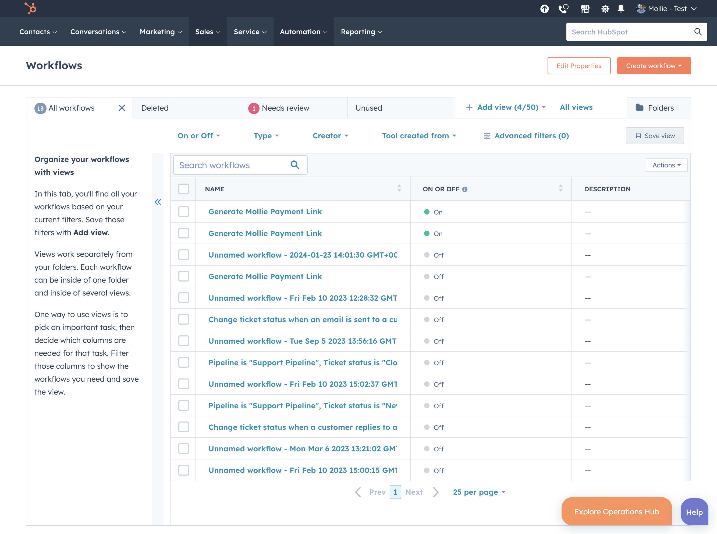
Task: Close the All workflows tab with X
Action: (122, 108)
